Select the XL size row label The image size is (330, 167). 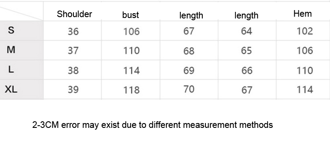[11, 89]
